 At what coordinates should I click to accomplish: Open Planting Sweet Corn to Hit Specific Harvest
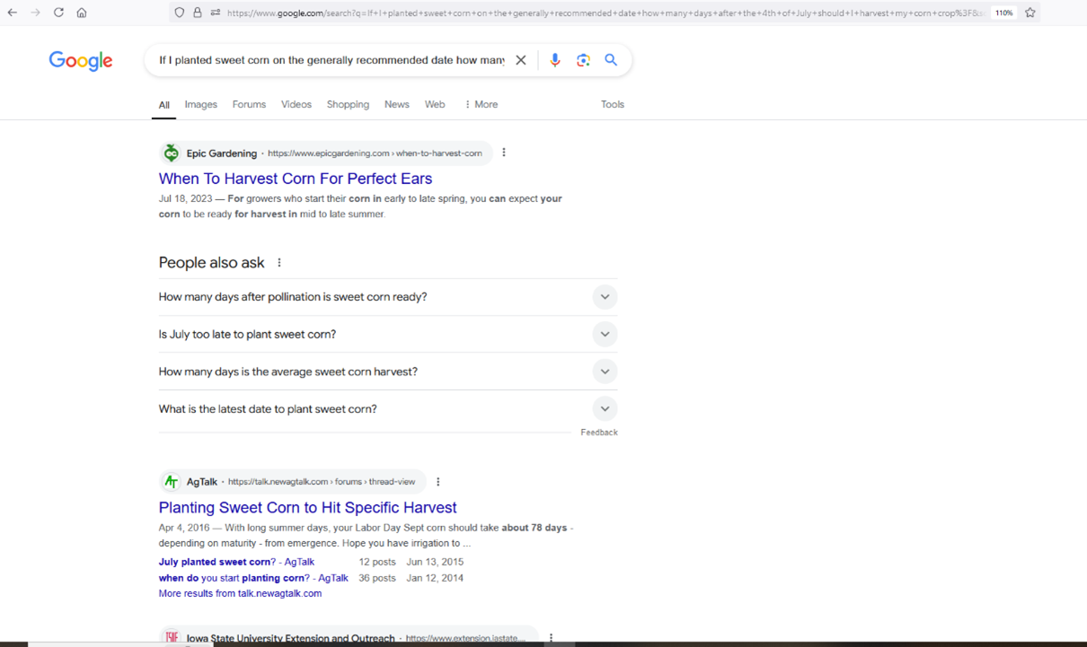[x=307, y=507]
